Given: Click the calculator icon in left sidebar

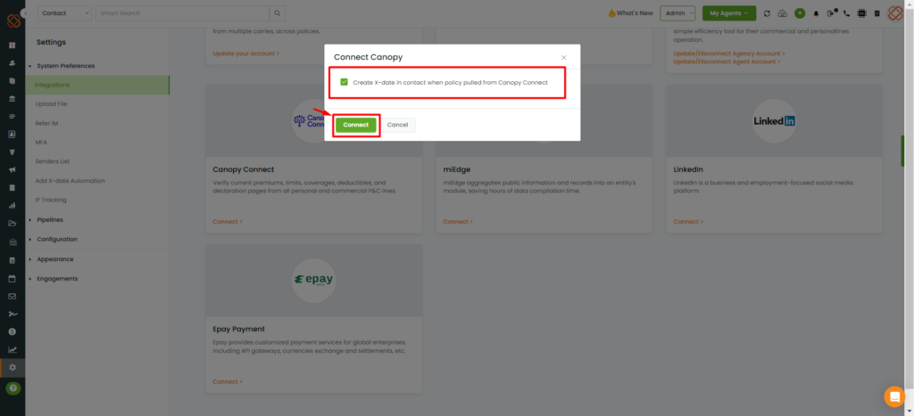Looking at the screenshot, I should (12, 260).
